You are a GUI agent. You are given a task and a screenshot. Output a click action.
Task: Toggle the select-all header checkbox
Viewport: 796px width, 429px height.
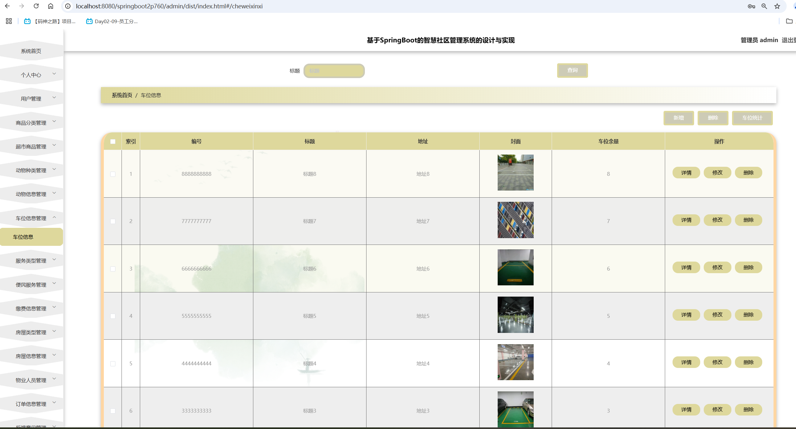coord(113,141)
